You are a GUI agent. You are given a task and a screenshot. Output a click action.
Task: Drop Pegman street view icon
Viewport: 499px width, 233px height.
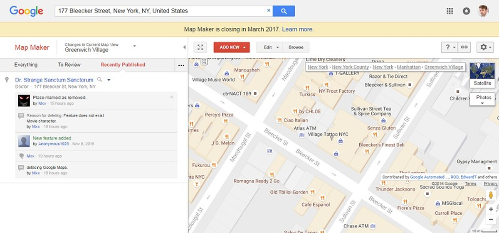tap(491, 196)
